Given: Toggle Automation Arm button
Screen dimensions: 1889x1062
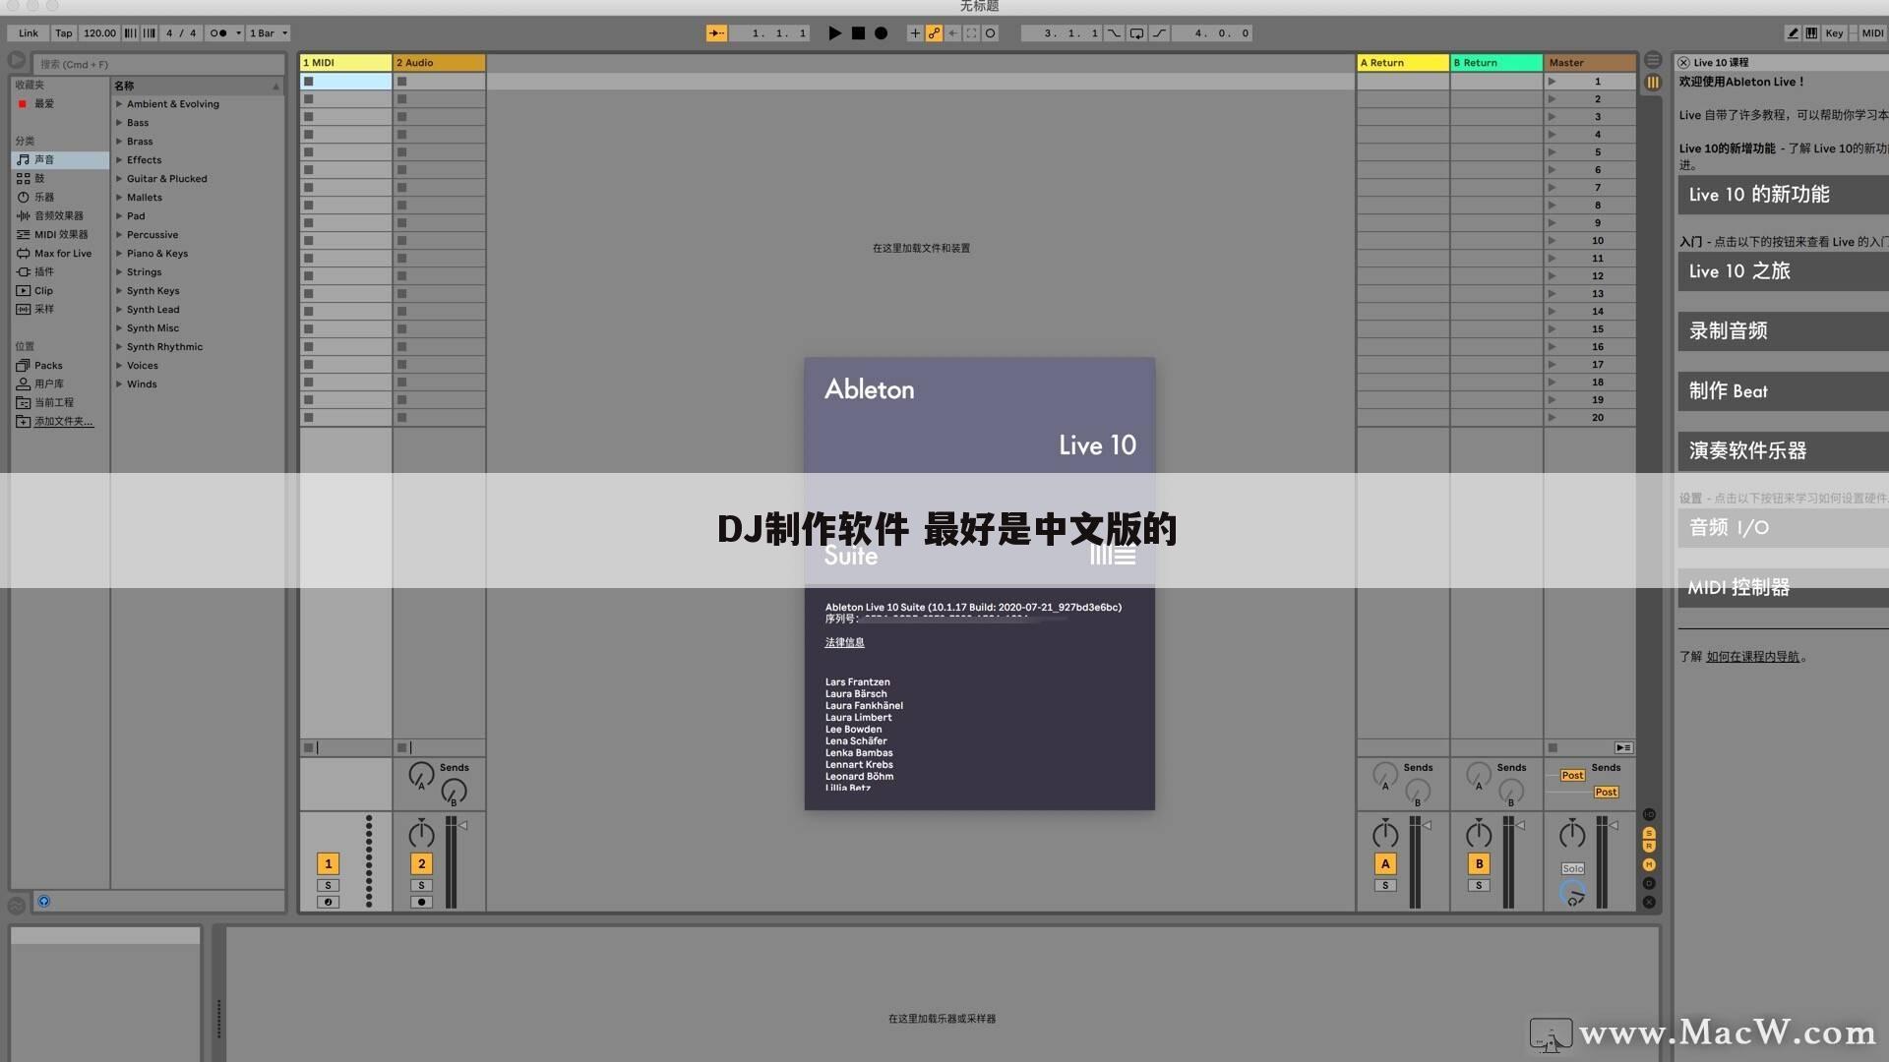Looking at the screenshot, I should click(x=934, y=32).
